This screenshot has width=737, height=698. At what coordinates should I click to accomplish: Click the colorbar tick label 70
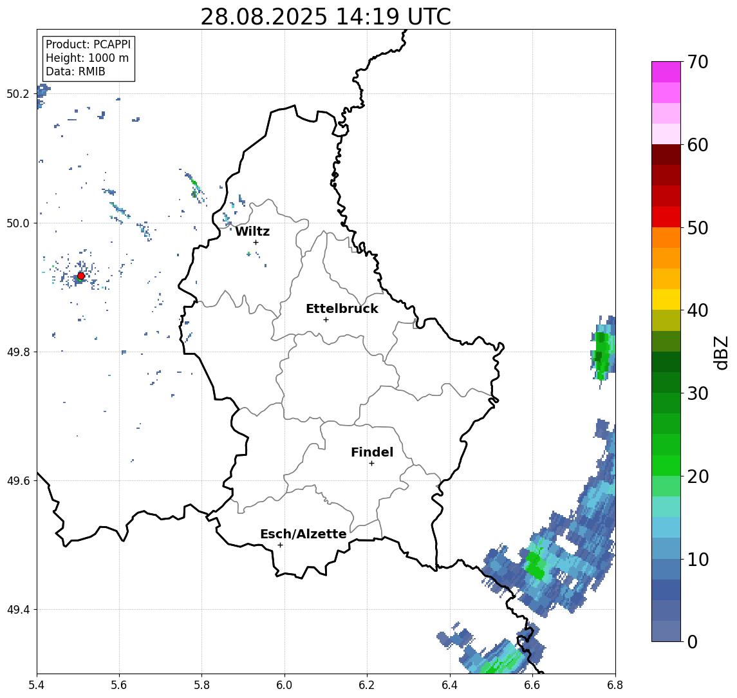click(x=698, y=62)
